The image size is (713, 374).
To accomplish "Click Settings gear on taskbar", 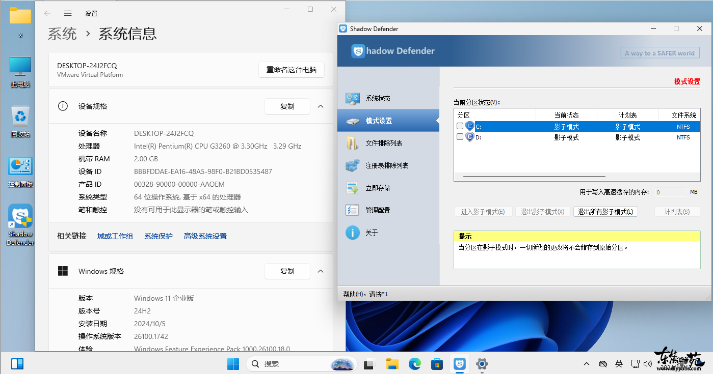I will click(482, 364).
